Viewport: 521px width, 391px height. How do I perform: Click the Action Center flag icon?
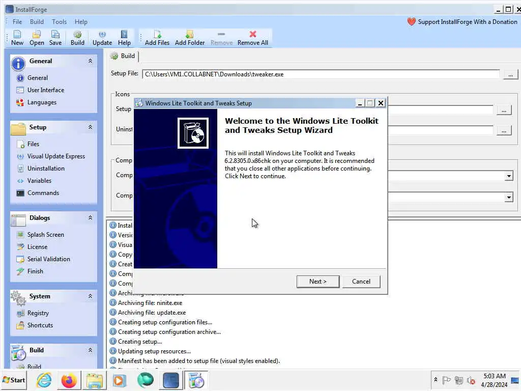pyautogui.click(x=447, y=380)
